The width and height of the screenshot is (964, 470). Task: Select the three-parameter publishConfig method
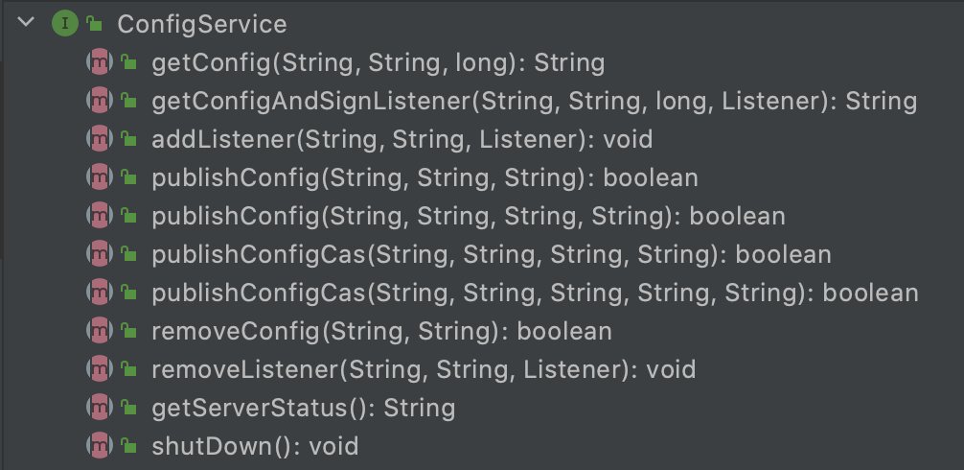click(425, 178)
